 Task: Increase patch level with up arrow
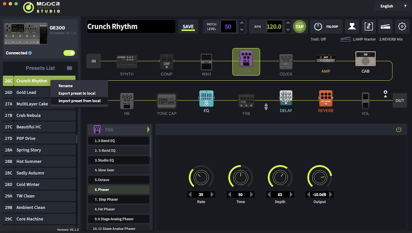[241, 23]
